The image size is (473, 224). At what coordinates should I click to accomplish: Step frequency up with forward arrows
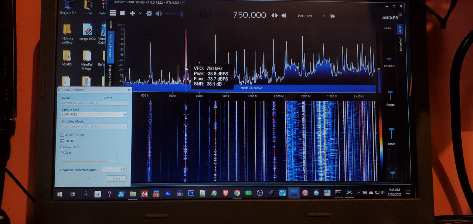(x=333, y=16)
